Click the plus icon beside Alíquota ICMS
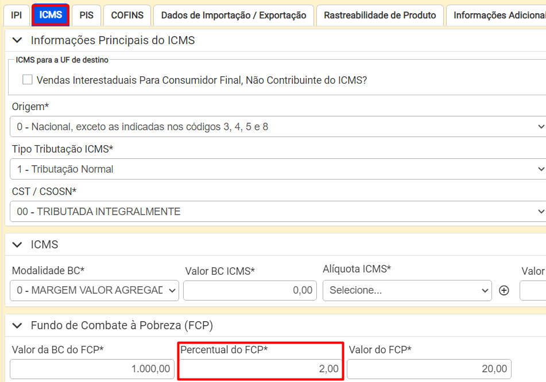 504,290
